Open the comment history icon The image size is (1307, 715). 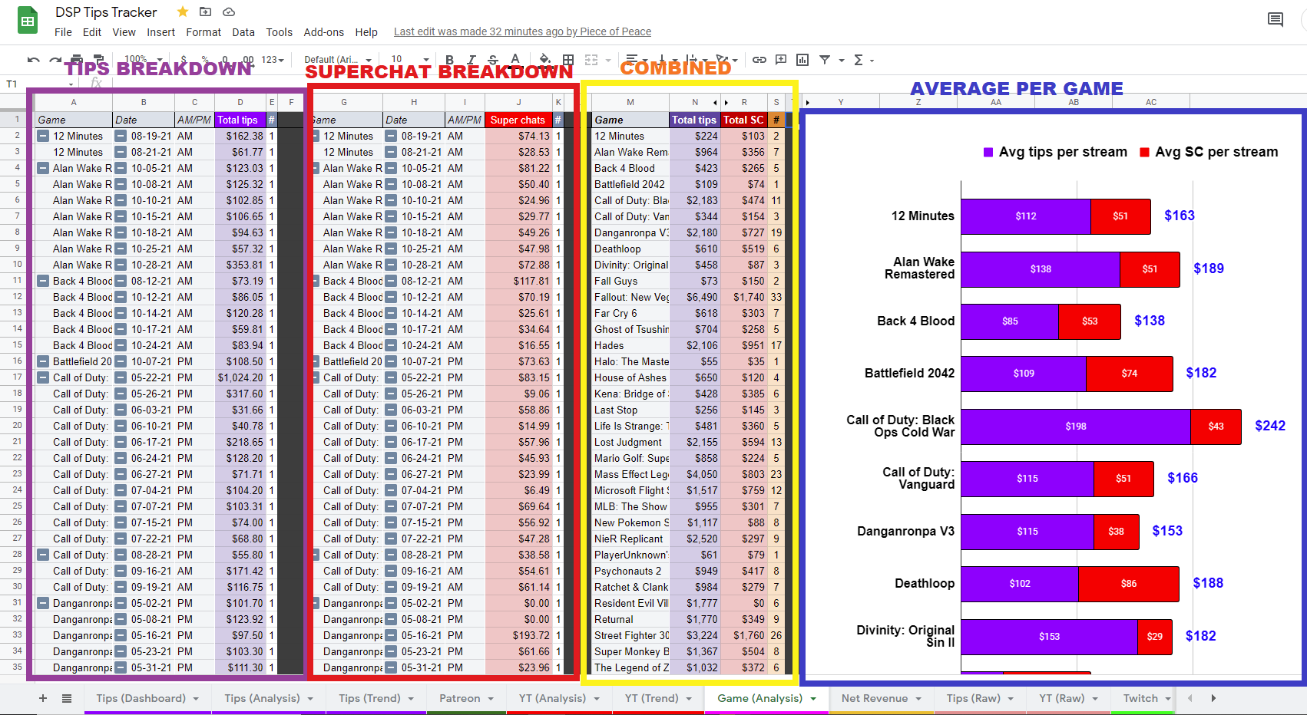coord(1276,20)
